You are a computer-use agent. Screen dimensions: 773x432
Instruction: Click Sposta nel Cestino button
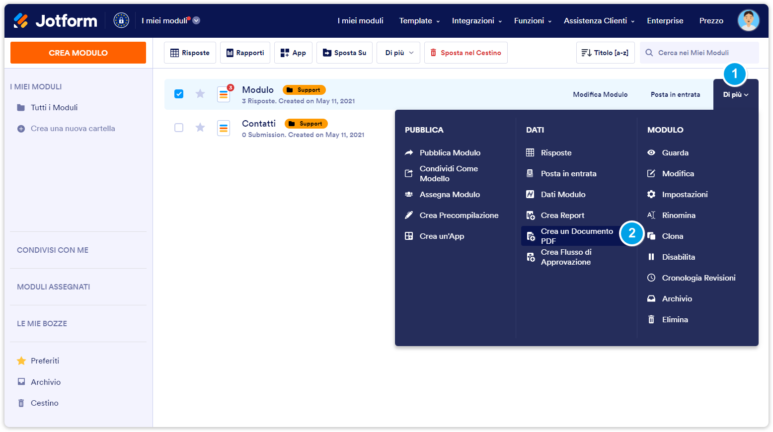click(465, 53)
